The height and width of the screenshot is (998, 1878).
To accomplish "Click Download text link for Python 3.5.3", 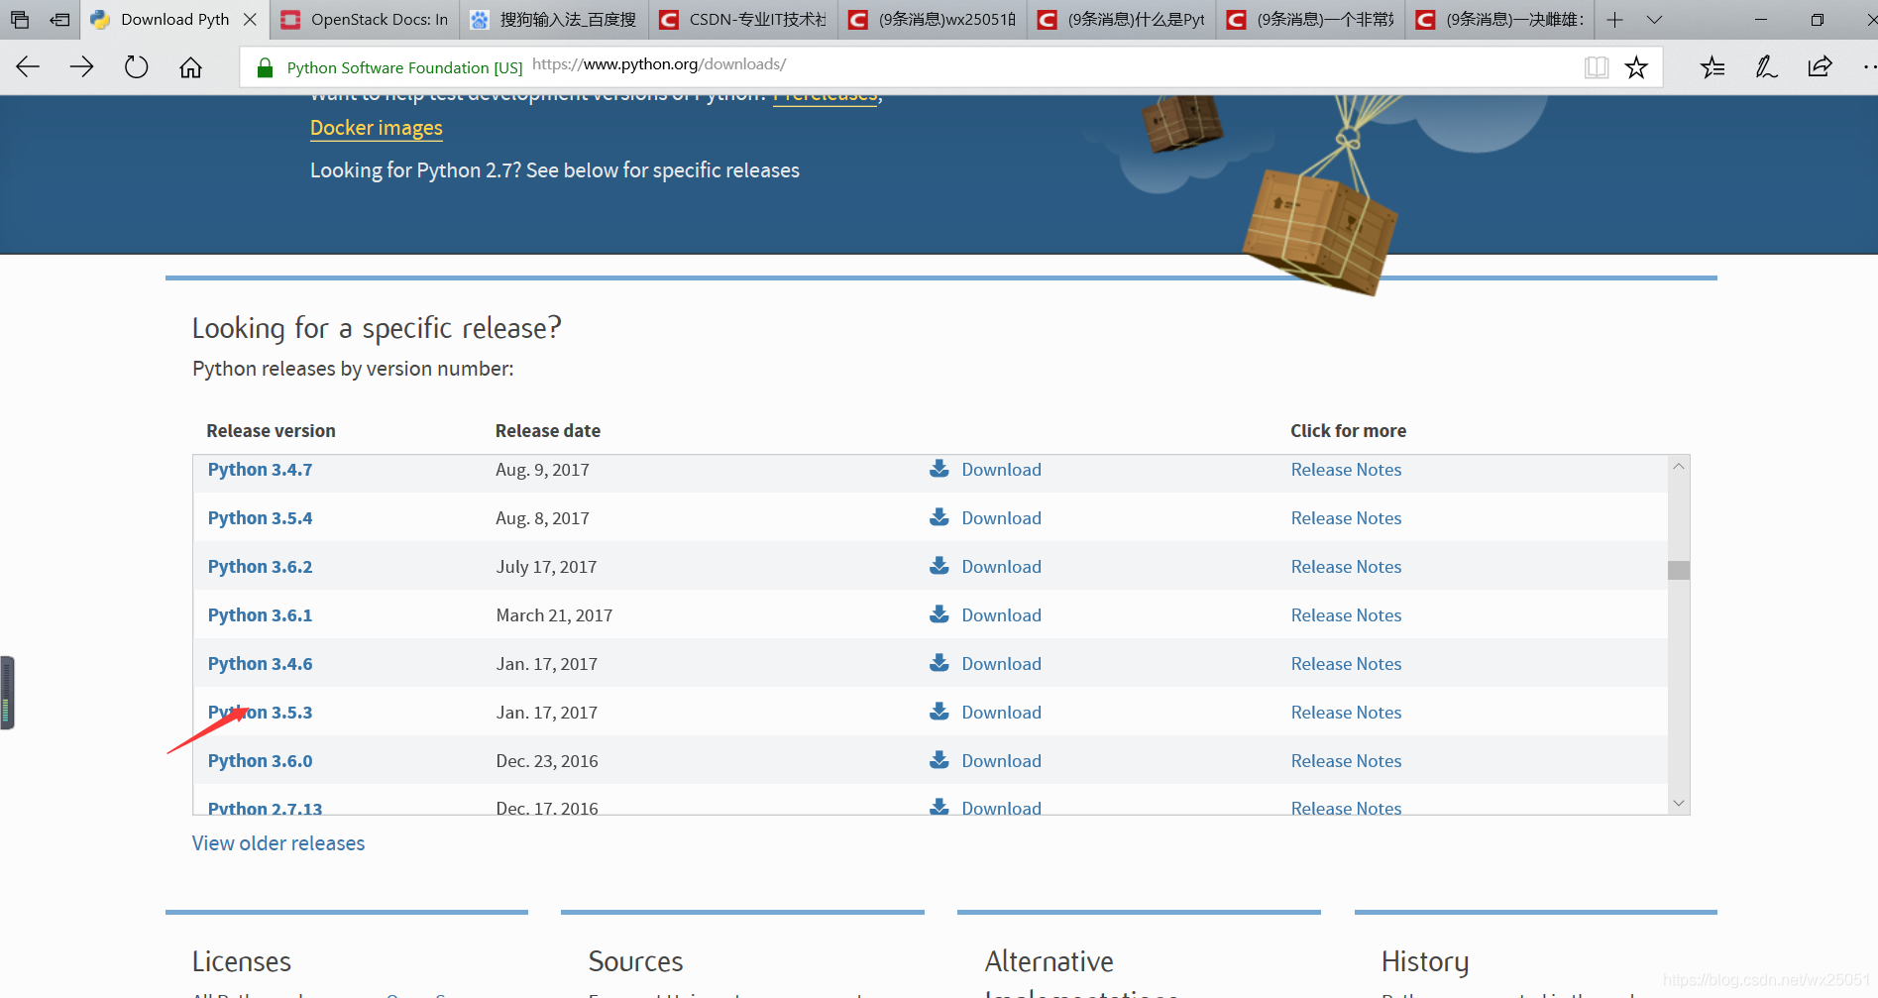I will coord(1001,713).
